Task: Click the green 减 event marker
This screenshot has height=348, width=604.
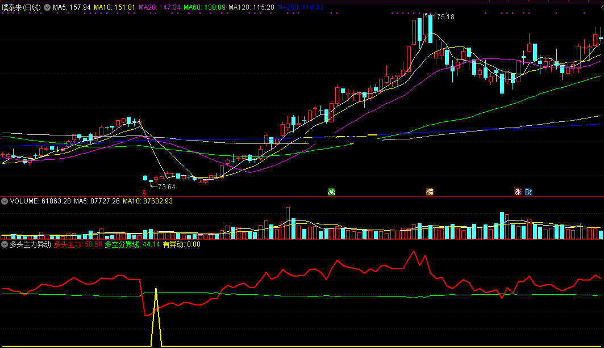Action: click(331, 192)
